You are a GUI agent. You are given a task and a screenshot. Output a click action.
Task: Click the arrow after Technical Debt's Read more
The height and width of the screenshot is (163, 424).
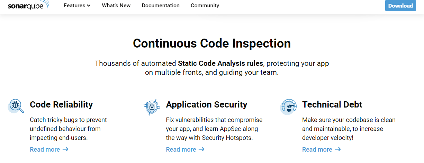pyautogui.click(x=338, y=149)
